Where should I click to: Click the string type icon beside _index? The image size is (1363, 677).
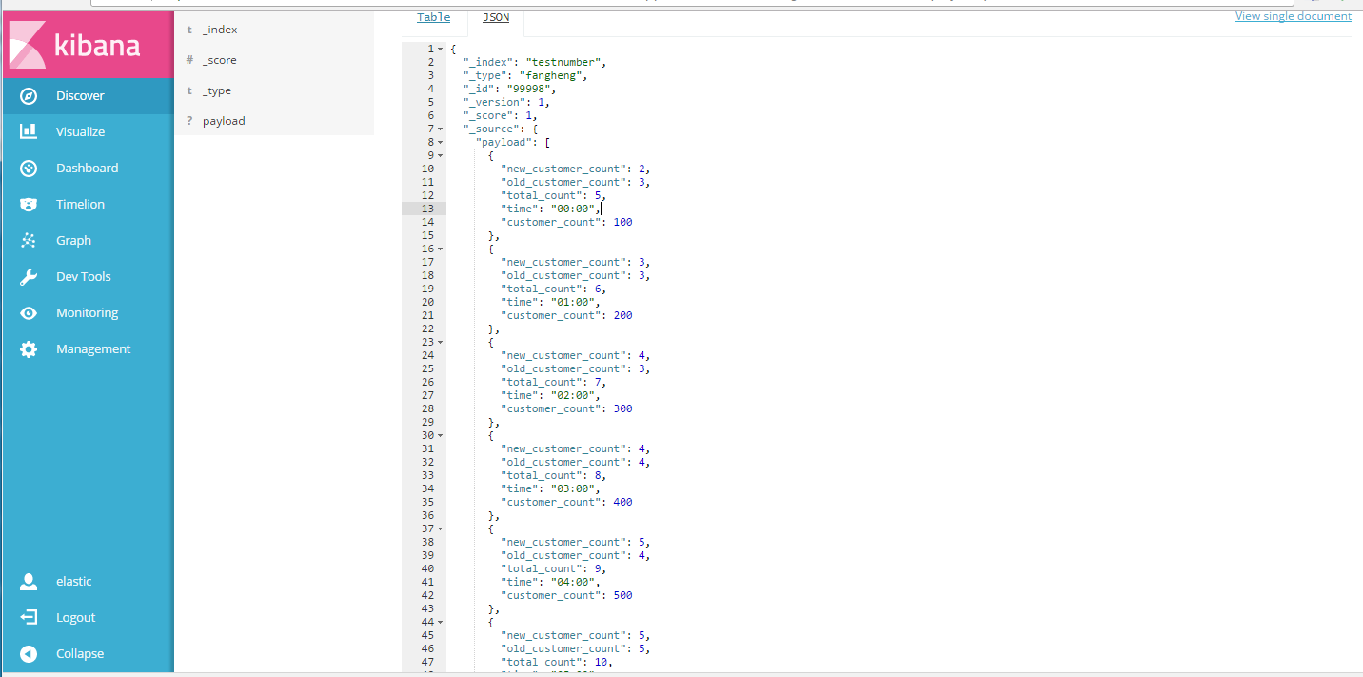[x=189, y=30]
